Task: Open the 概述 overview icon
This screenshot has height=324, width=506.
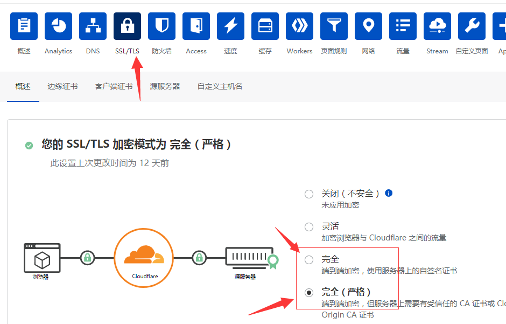Action: point(24,26)
